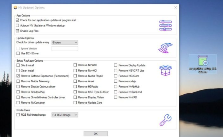Check Remove NvVAD

116,97
